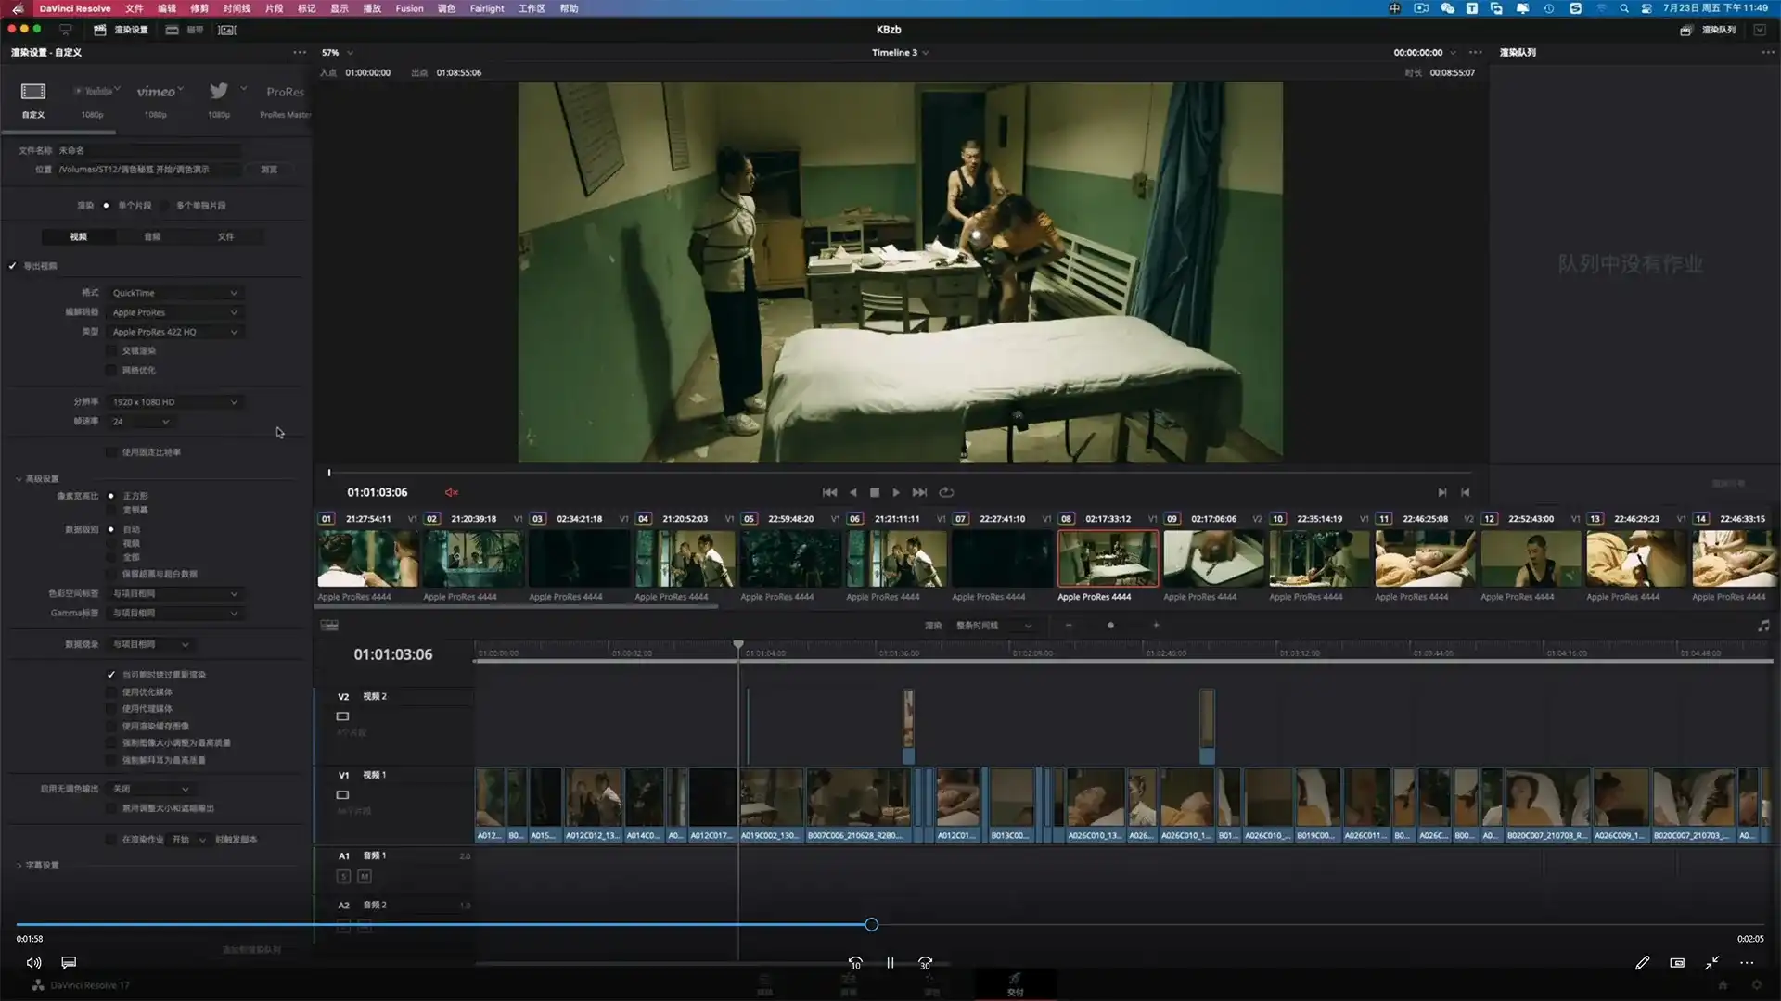This screenshot has height=1001, width=1781.
Task: Open the Fairlight menu in the menu bar
Action: [486, 8]
